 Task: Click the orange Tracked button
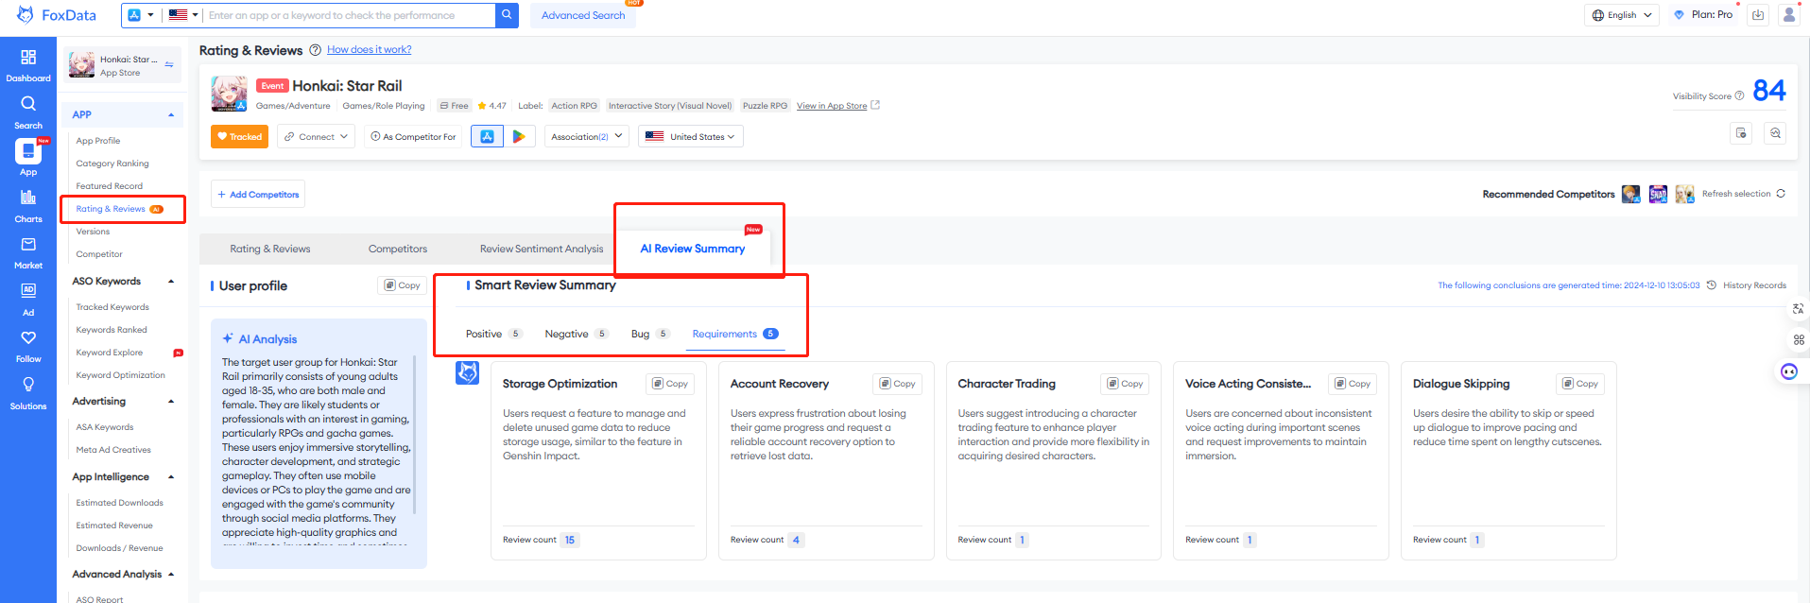(x=239, y=137)
